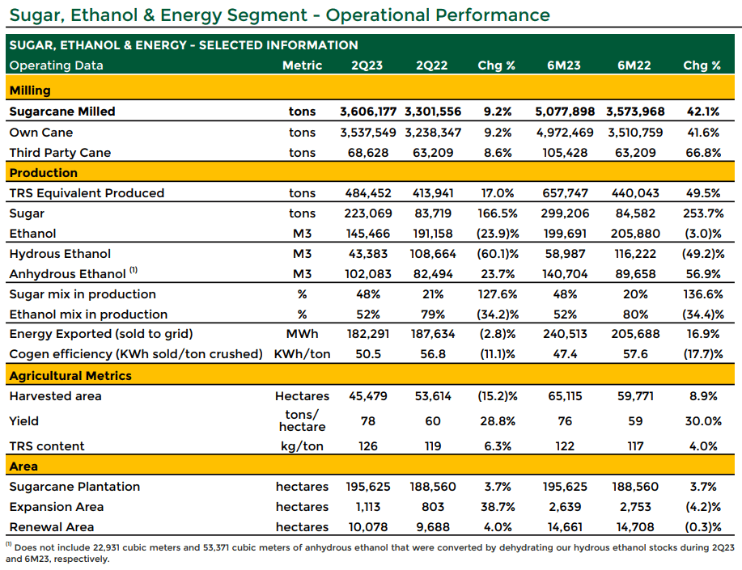Click the Yield tons/hectare metric cell
This screenshot has width=742, height=570.
[x=302, y=420]
